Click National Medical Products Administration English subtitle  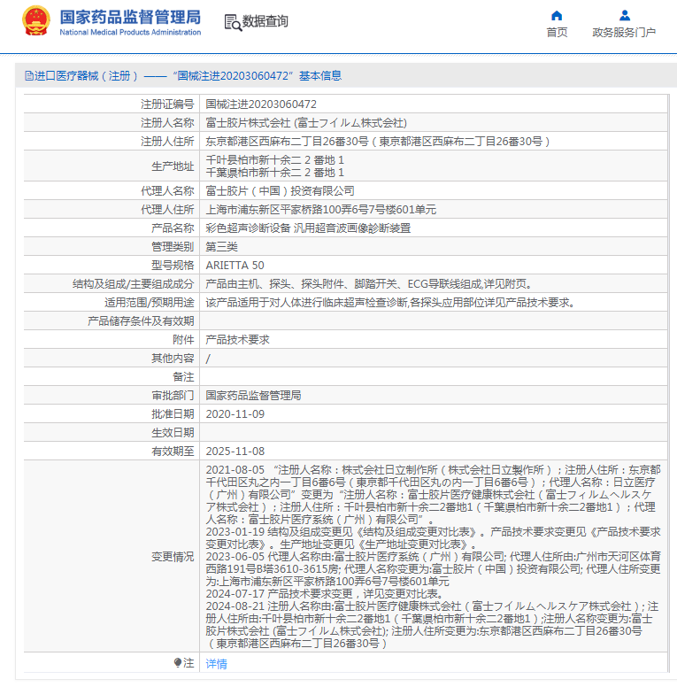(130, 32)
